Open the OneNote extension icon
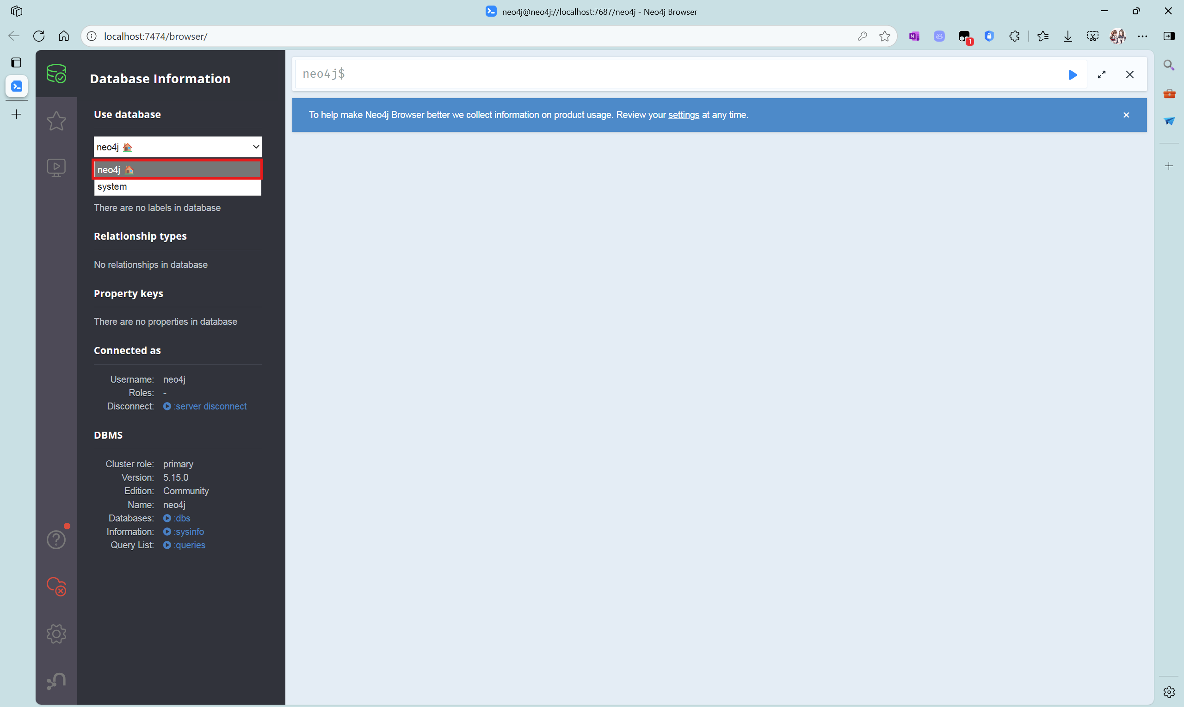 point(914,36)
